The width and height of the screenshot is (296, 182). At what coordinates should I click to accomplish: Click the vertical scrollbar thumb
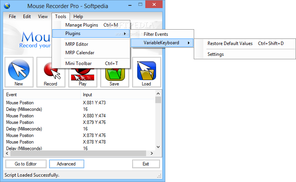[158, 100]
